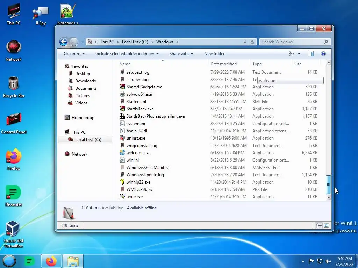Viewport: 358px width, 268px height.
Task: Select Downloads in navigation pane
Action: pyautogui.click(x=85, y=81)
